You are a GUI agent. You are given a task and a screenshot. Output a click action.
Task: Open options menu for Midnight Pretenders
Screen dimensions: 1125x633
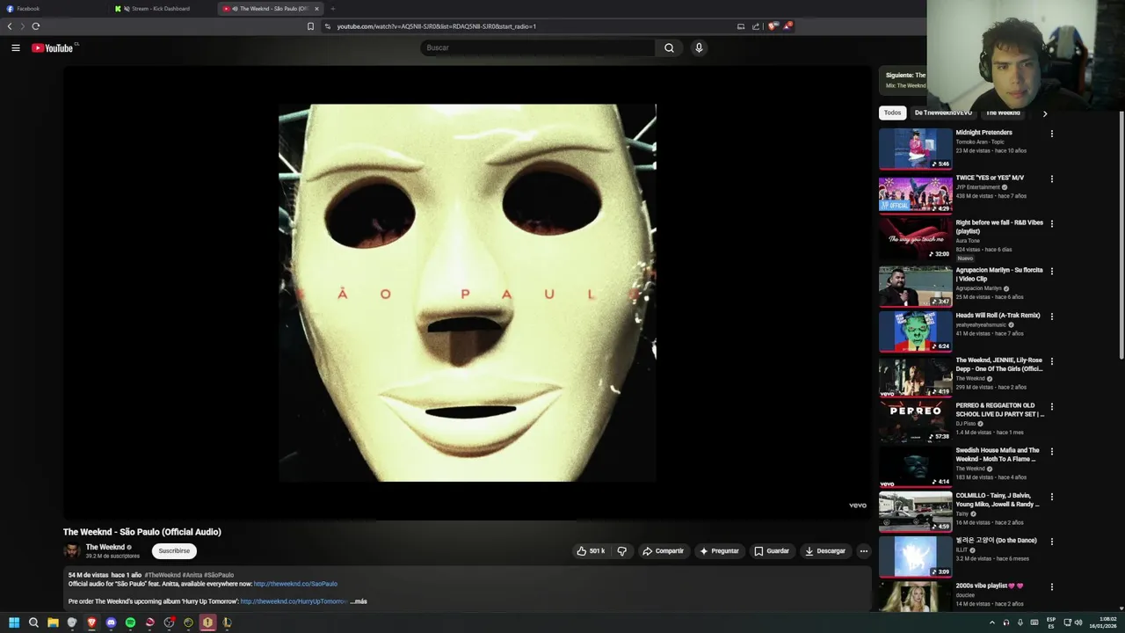click(1051, 134)
